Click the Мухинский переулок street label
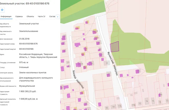The image size is (169, 110). (112, 64)
